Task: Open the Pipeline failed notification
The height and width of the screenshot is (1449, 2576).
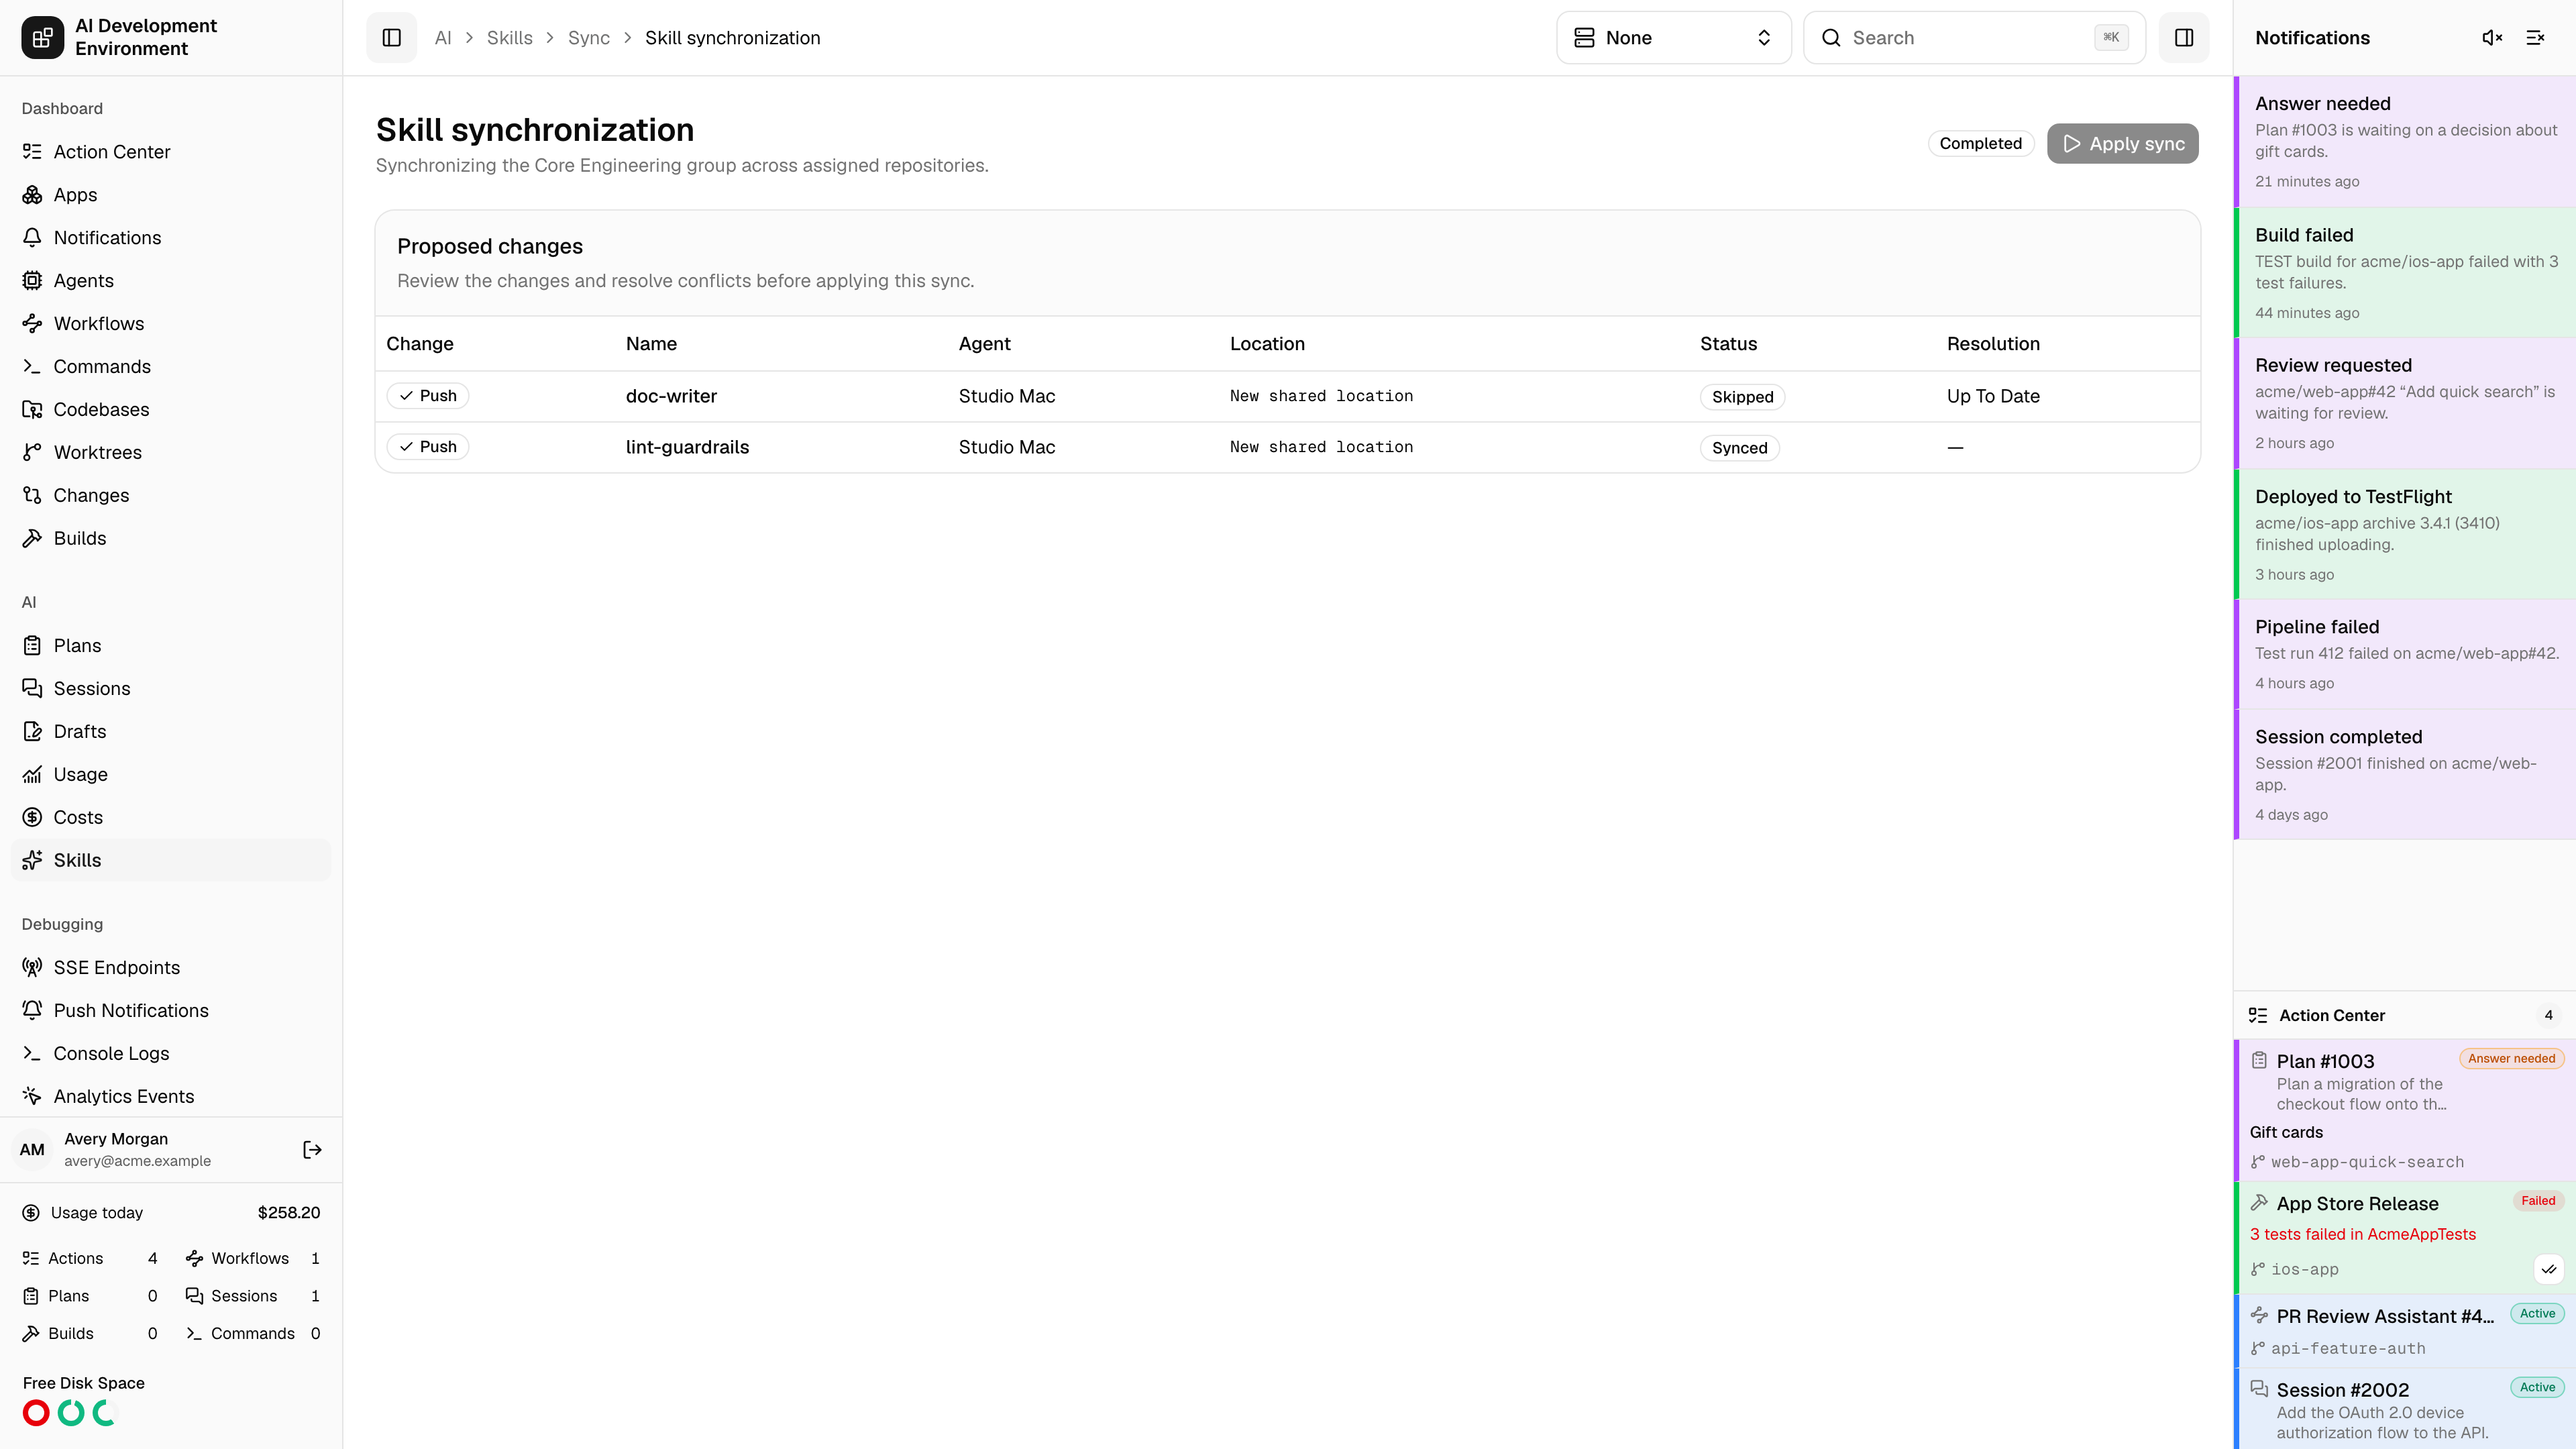Action: coord(2404,654)
